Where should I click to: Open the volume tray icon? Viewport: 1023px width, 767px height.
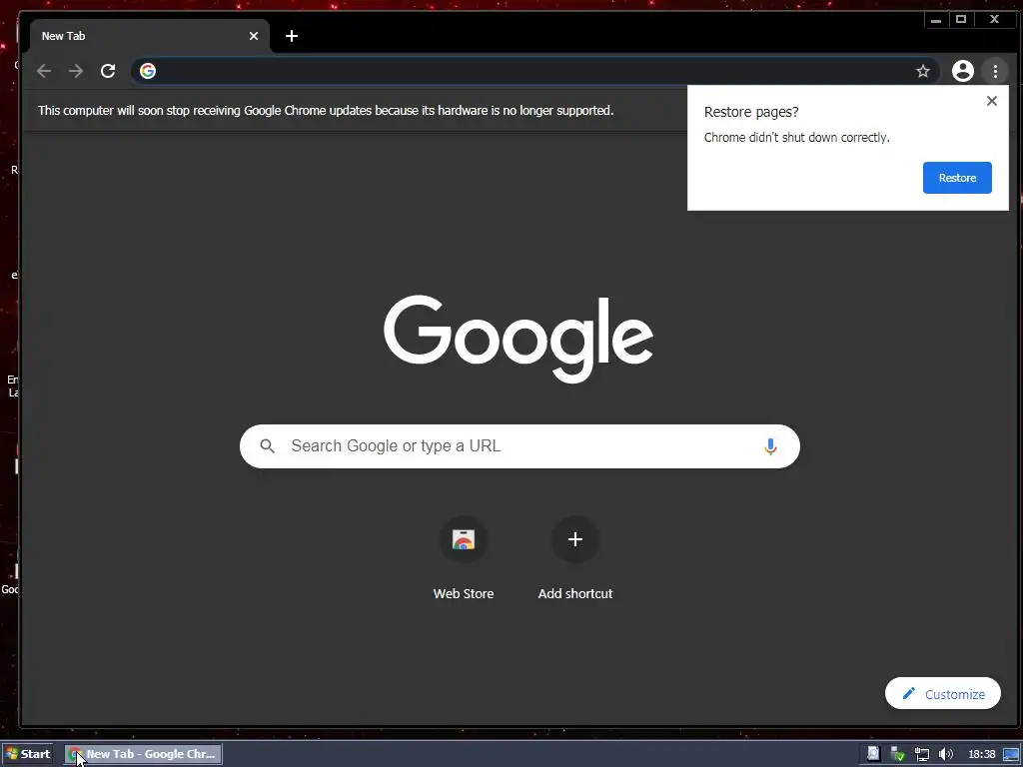point(945,754)
